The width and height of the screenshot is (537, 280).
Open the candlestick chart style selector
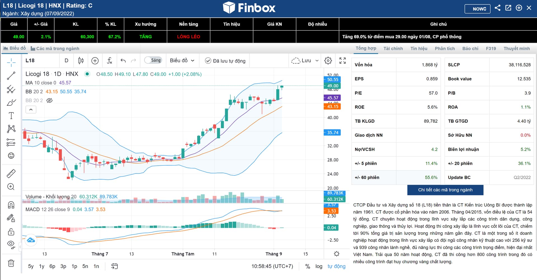(x=81, y=61)
